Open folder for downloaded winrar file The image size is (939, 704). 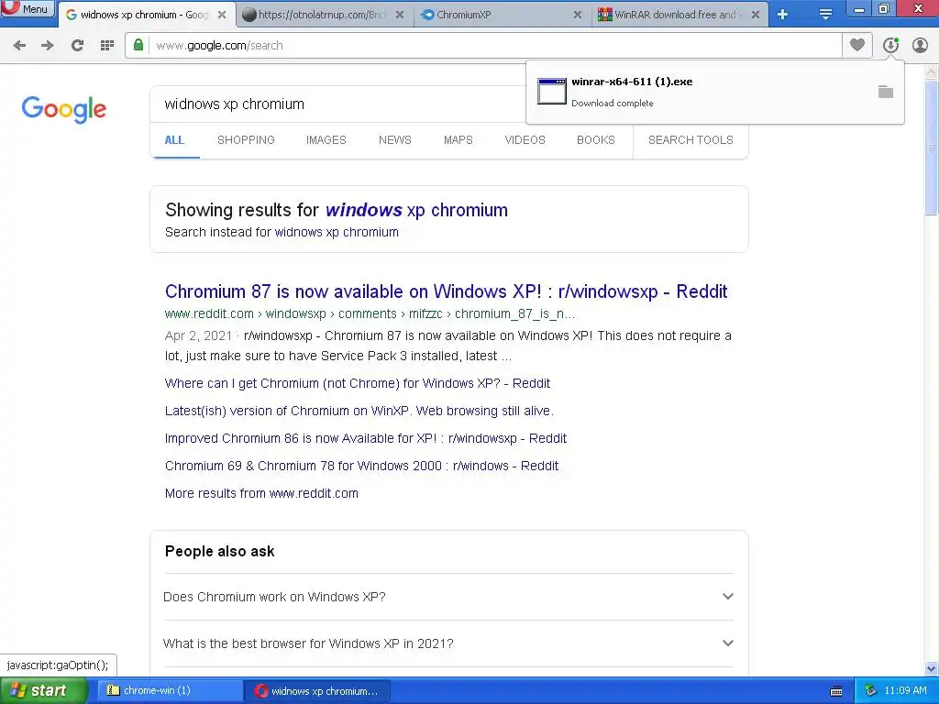tap(886, 92)
